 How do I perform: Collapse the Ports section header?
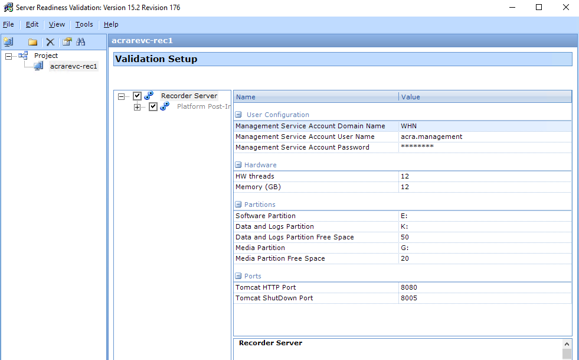(238, 275)
